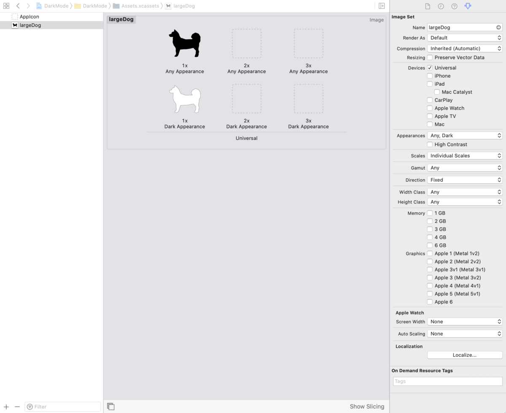This screenshot has width=506, height=413.
Task: Click Assets.xcassets in breadcrumb
Action: 136,6
